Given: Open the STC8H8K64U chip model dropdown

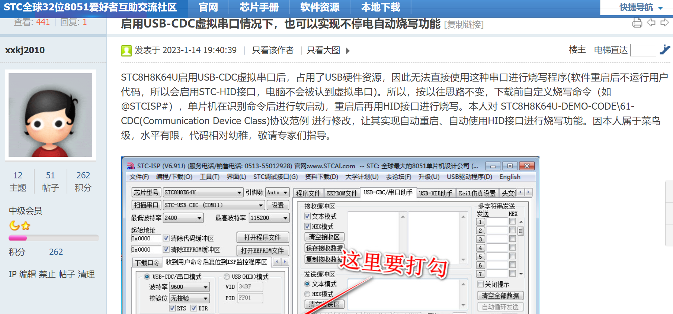Looking at the screenshot, I should point(203,192).
